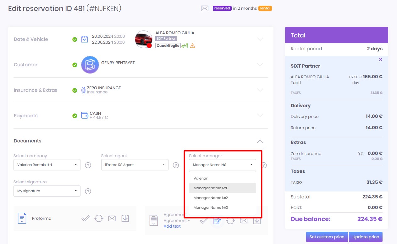Click the Proforma refresh/regenerate icon
The width and height of the screenshot is (397, 244).
99,219
